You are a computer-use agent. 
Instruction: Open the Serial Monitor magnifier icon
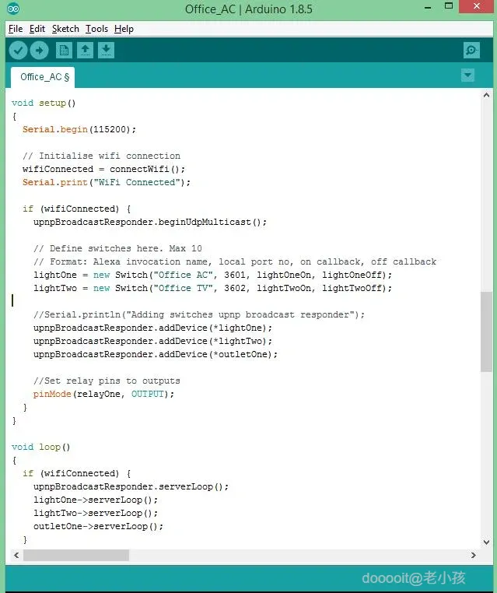pyautogui.click(x=471, y=51)
